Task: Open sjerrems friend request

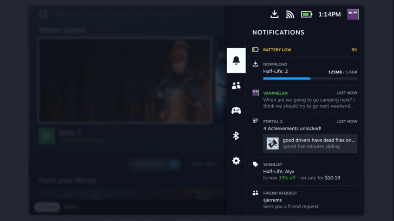Action: click(272, 200)
